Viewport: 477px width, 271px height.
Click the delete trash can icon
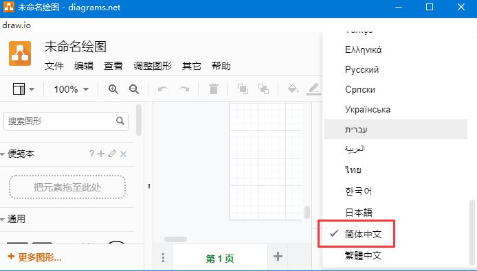[x=214, y=89]
